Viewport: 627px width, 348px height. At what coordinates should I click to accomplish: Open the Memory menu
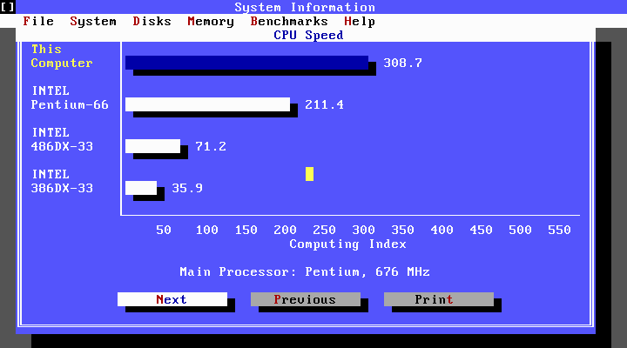click(211, 21)
